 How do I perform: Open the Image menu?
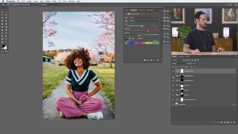29,1
